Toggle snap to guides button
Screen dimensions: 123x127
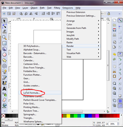click(120, 106)
